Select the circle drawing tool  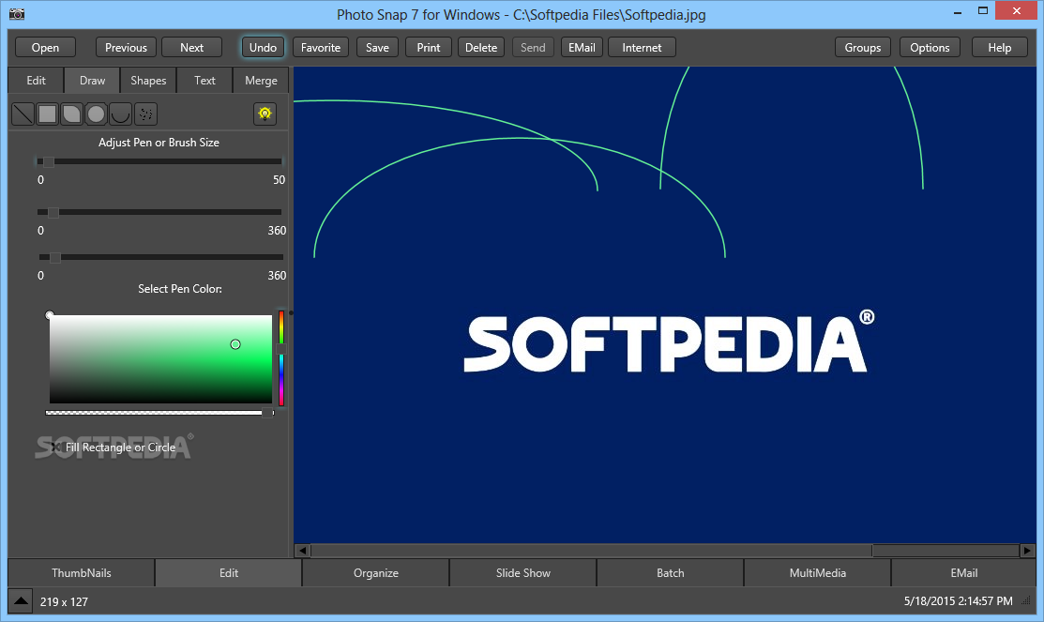coord(97,114)
